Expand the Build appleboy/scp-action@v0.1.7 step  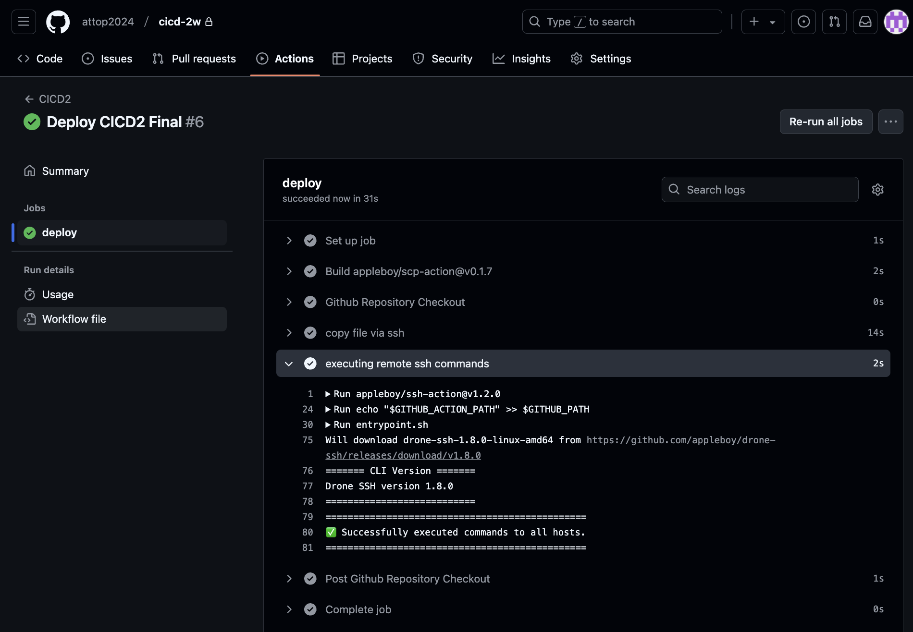[289, 271]
